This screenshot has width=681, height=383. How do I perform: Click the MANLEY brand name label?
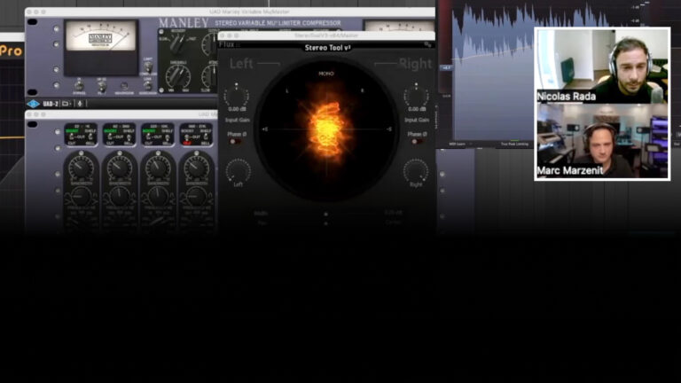click(x=184, y=22)
